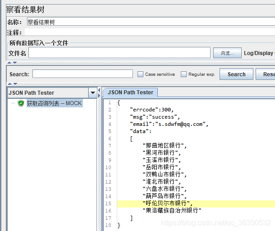
Task: Click the "玉溪市银行" entry
Action: click(161, 160)
